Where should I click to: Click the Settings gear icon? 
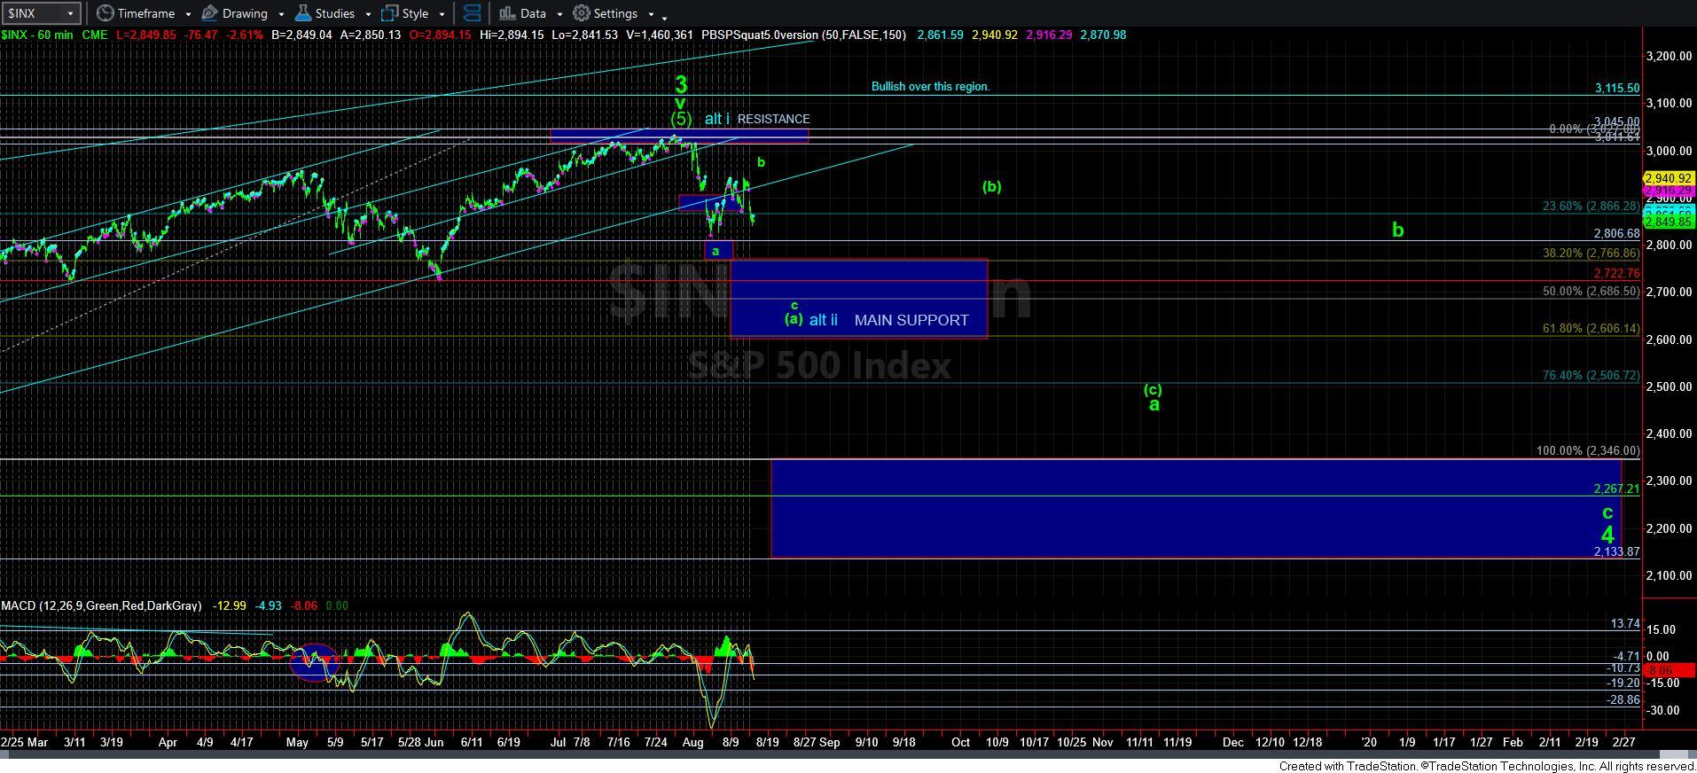tap(582, 13)
